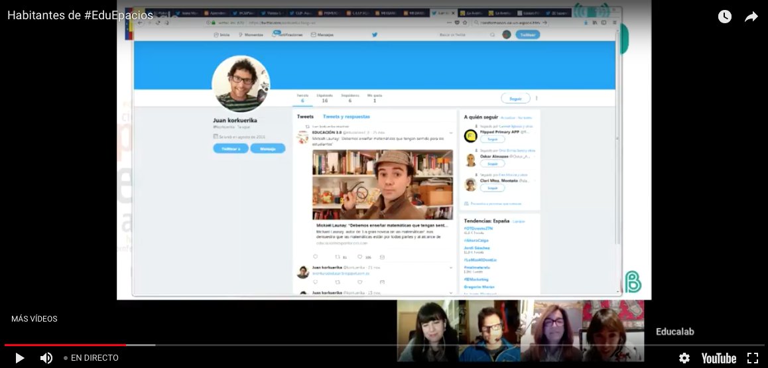
Task: Click MÁS VÍDEOS label
Action: pos(34,318)
